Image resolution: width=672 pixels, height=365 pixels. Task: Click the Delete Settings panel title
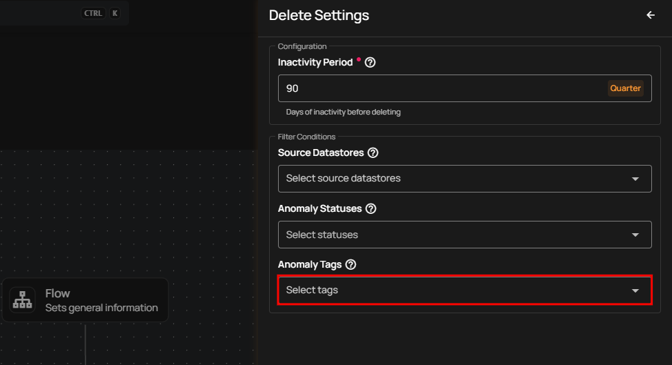[x=319, y=15]
